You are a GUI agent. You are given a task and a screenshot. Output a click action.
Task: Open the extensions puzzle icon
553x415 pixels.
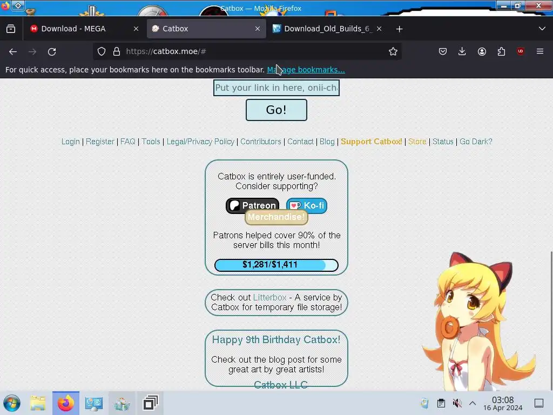(x=501, y=51)
